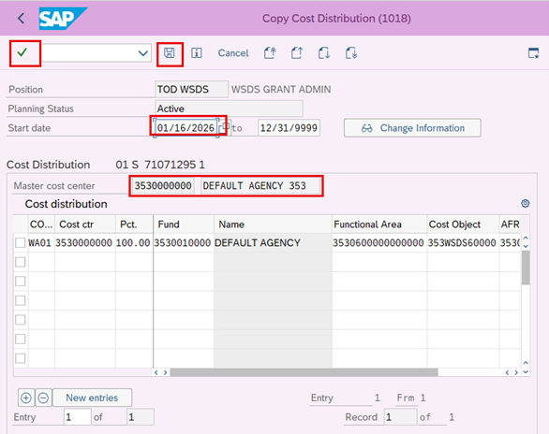
Task: Click the Cost ctr column header
Action: [x=85, y=224]
